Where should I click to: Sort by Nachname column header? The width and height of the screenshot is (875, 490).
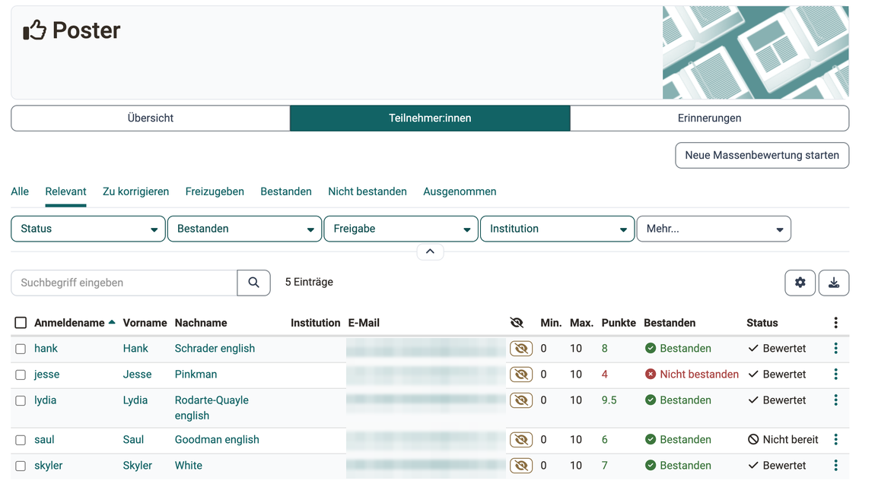[x=201, y=323]
